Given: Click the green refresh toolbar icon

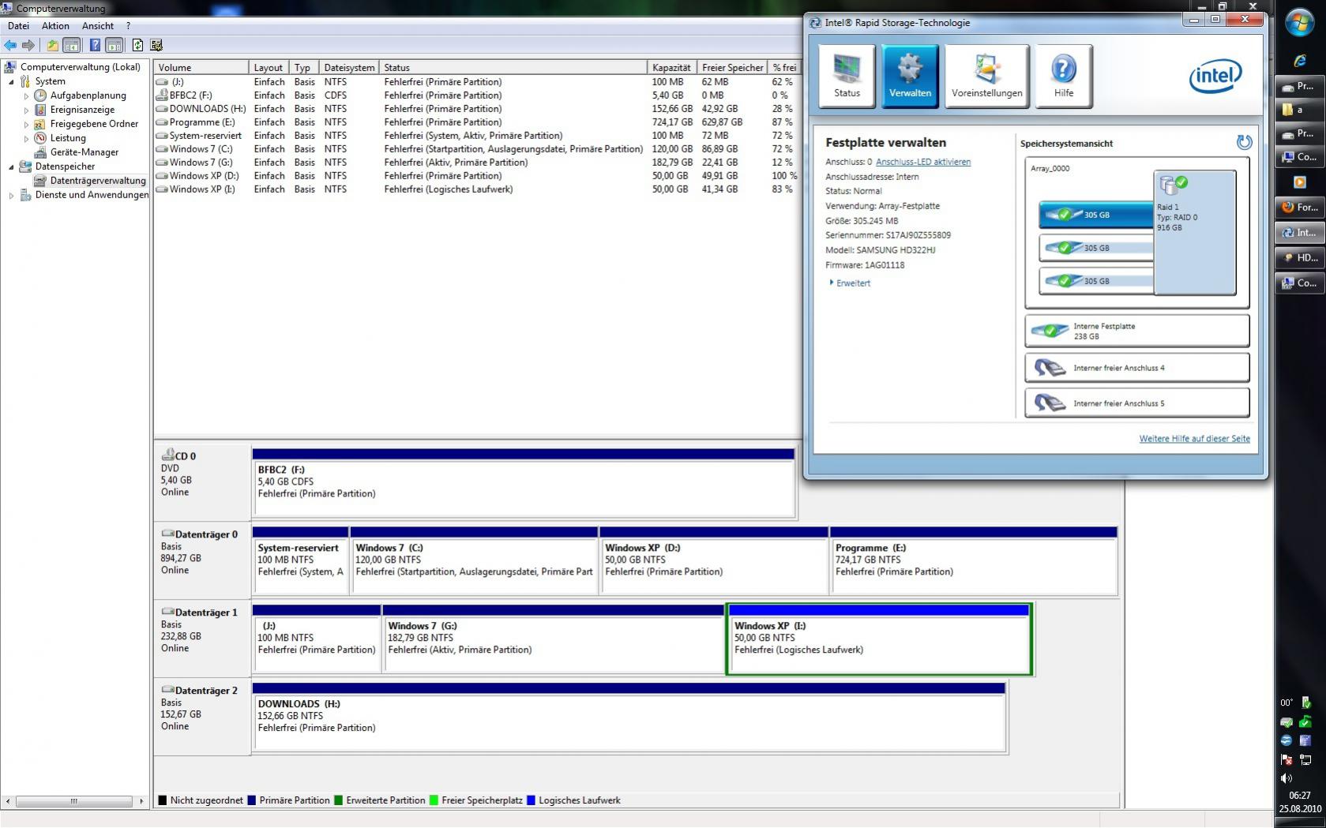Looking at the screenshot, I should click(137, 45).
